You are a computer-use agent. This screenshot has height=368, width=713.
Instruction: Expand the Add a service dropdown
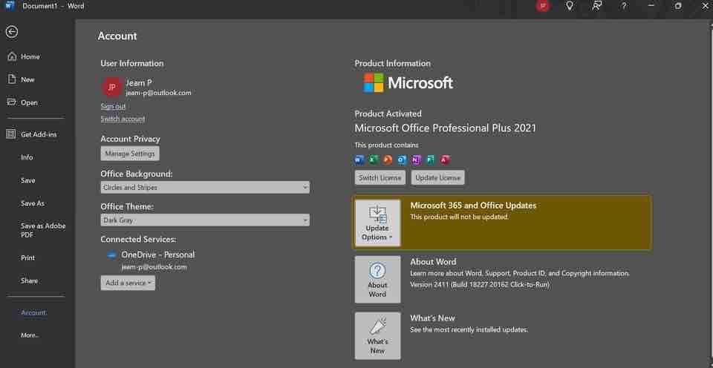point(128,283)
